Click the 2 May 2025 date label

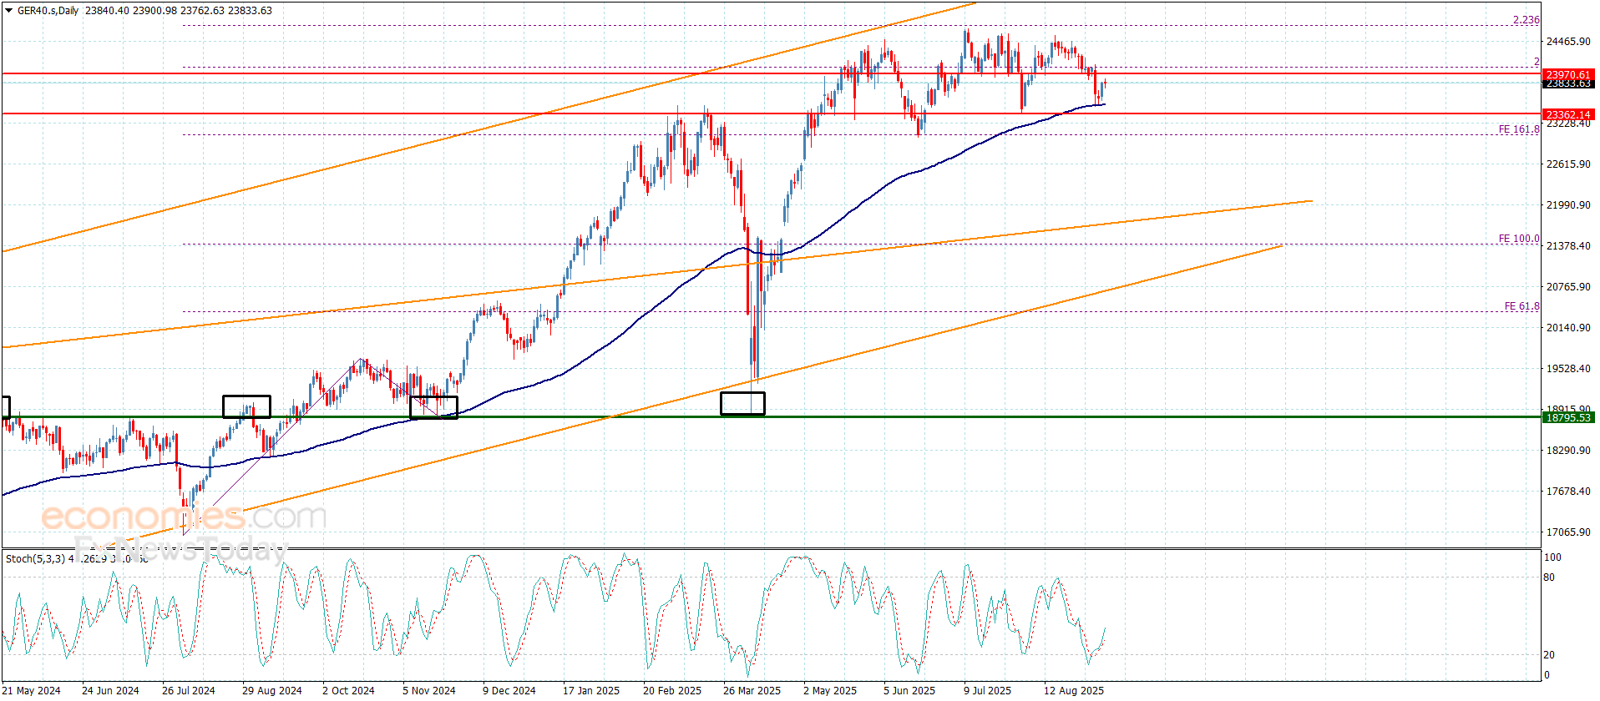pos(830,690)
